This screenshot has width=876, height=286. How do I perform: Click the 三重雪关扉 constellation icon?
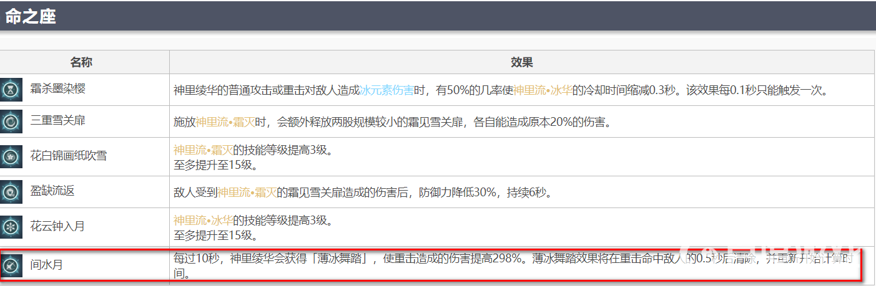[x=11, y=121]
